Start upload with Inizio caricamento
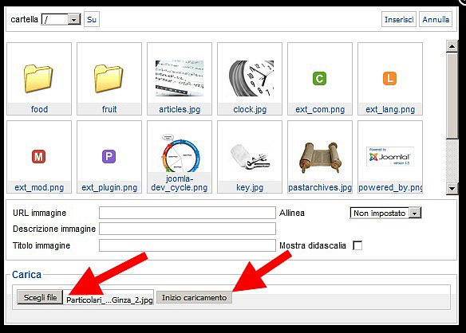 tap(194, 297)
